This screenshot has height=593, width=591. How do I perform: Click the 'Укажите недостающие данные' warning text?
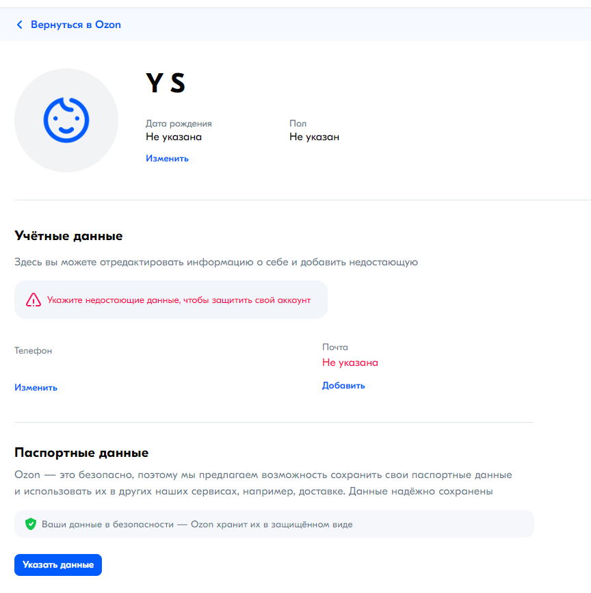coord(179,300)
